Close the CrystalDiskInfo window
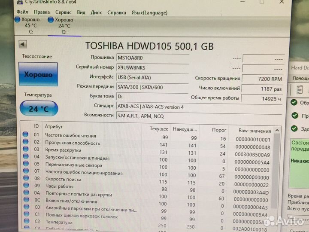Image resolution: width=309 pixels, height=232 pixels. pyautogui.click(x=282, y=2)
